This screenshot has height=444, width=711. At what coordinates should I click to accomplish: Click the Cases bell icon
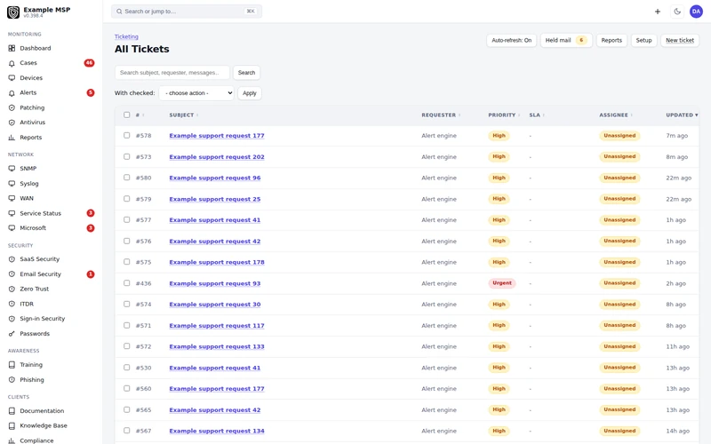[x=12, y=63]
